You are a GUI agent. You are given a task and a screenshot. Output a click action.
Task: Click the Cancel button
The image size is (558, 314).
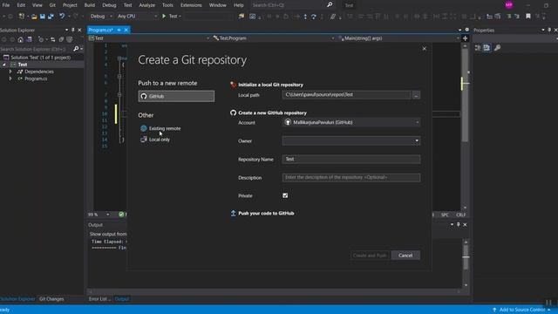[405, 256]
